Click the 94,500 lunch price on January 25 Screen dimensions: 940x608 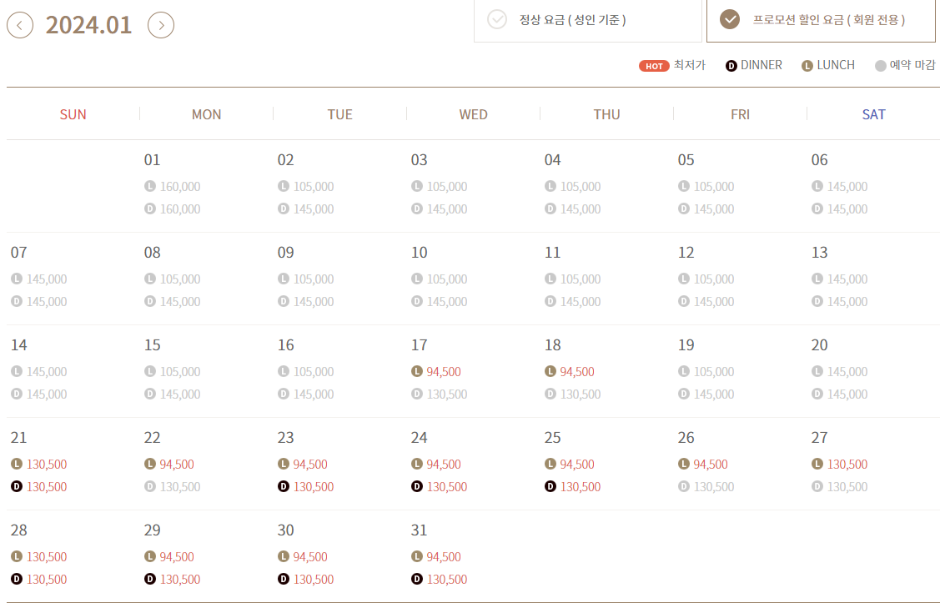click(x=576, y=464)
